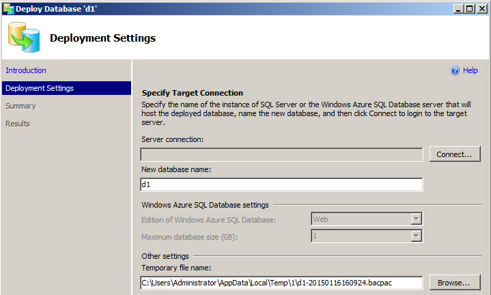Close the Deploy Database dialog
491x295 pixels.
481,8
